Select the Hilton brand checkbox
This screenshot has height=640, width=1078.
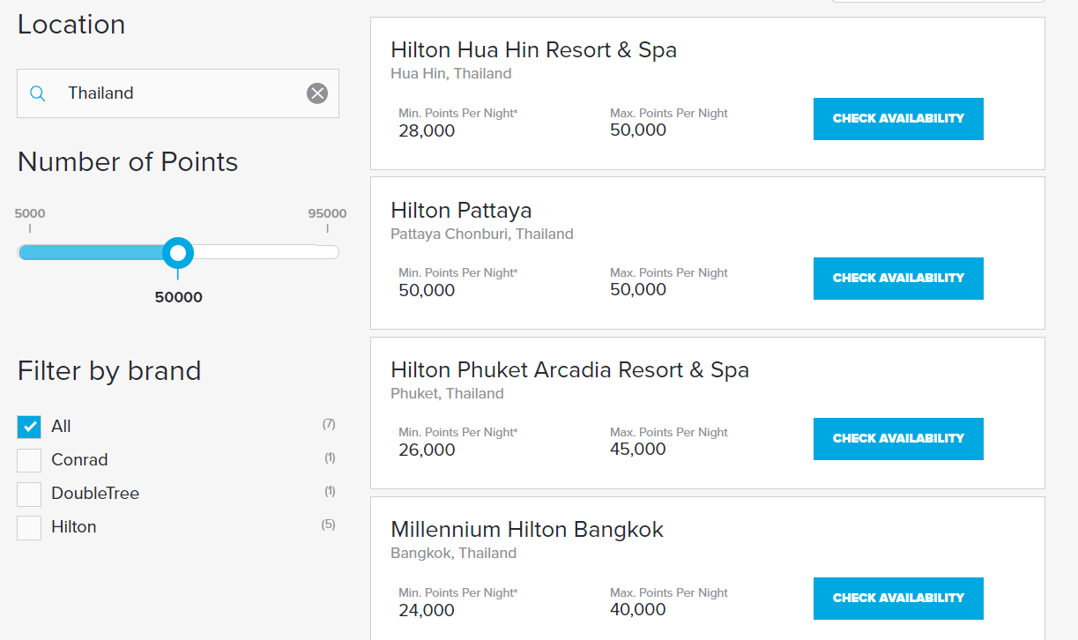pyautogui.click(x=29, y=527)
